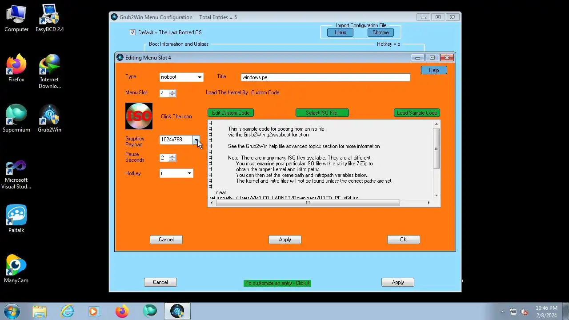Click code box scroll up arrow
The image size is (569, 320).
[x=436, y=124]
